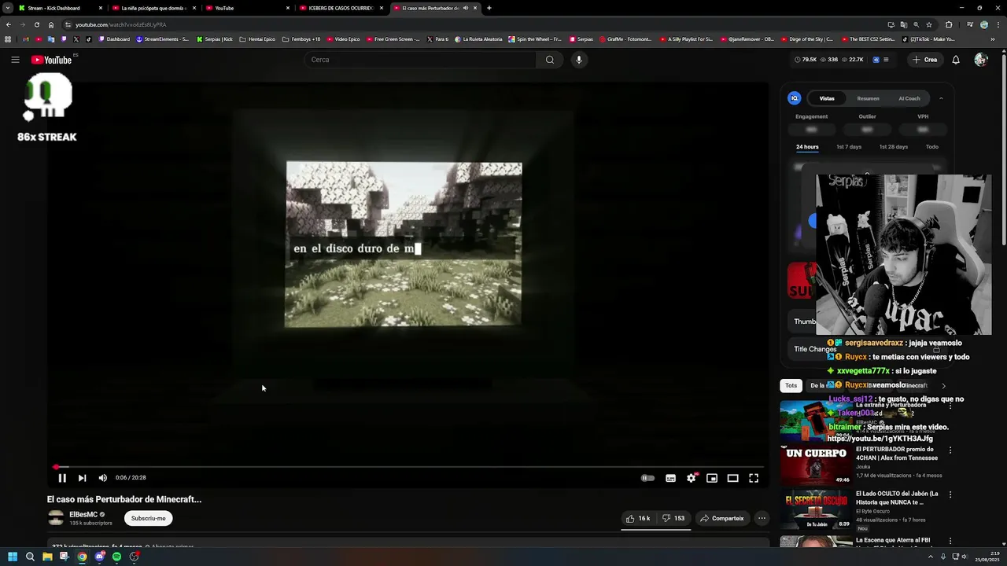Open the notifications bell
This screenshot has height=566, width=1007.
coord(956,60)
